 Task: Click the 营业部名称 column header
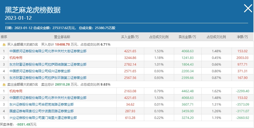[x=62, y=37]
